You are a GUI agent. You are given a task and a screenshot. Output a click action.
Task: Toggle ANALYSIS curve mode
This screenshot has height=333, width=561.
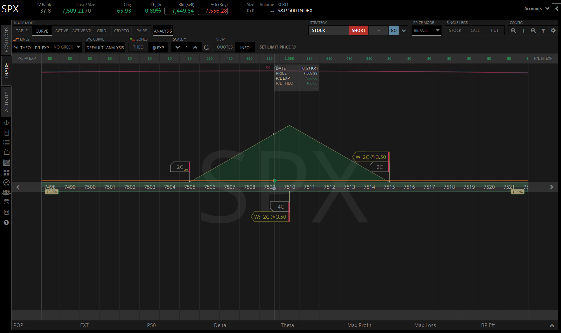115,48
